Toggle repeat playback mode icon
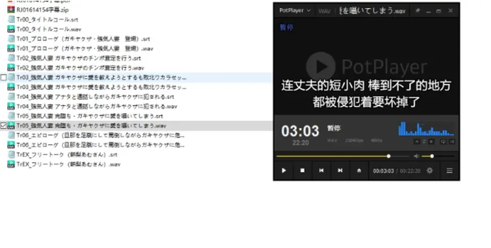The image size is (491, 248). coord(443,141)
